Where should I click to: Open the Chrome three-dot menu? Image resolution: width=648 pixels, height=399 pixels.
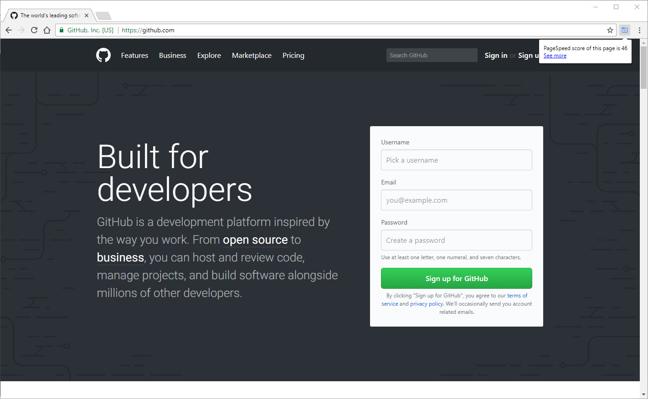tap(640, 30)
